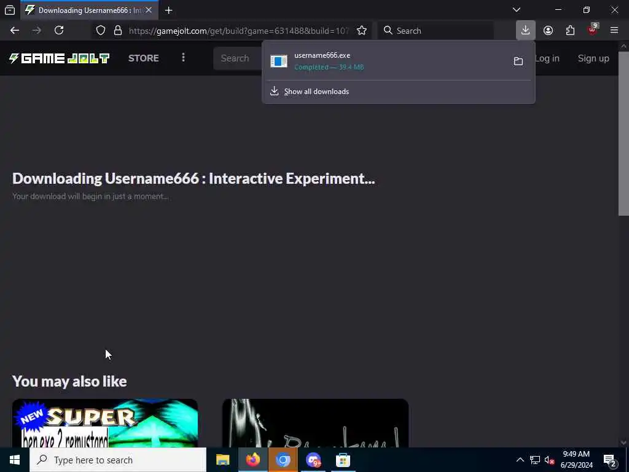Open the Windows Start menu
The height and width of the screenshot is (472, 629).
[x=15, y=460]
